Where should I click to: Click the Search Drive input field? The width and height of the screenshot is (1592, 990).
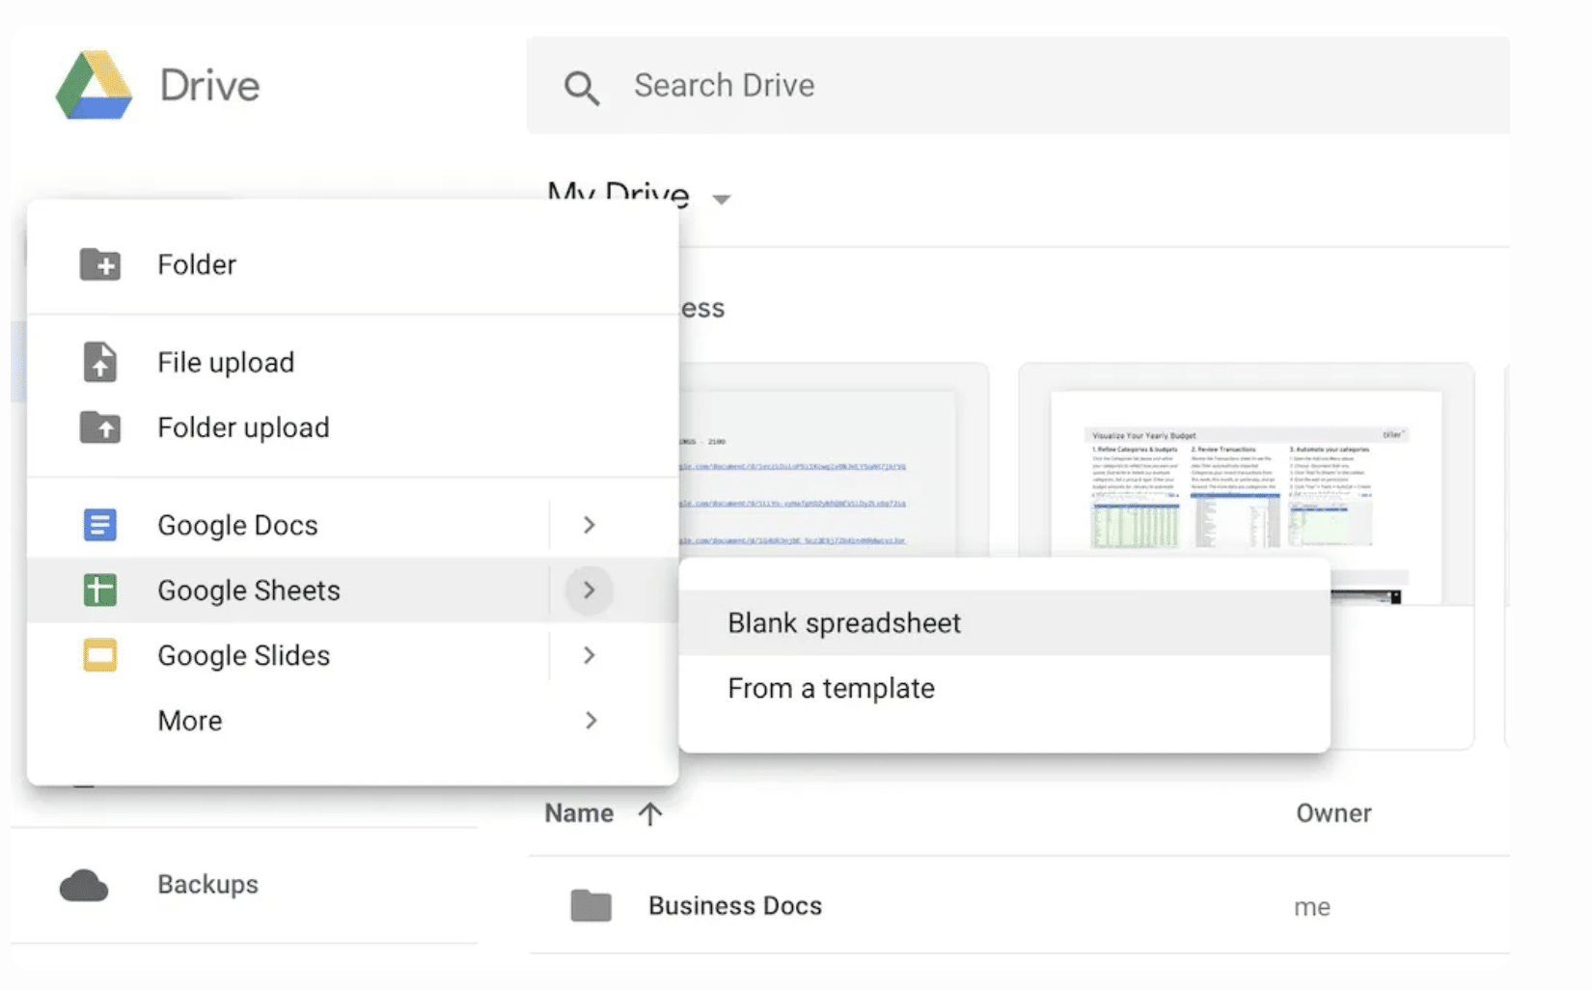1018,86
